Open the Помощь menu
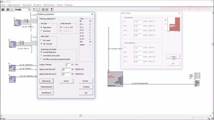214x120 pixels. 69,5
